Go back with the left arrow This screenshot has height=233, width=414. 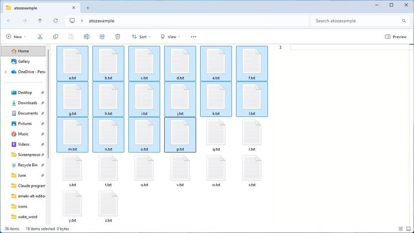pyautogui.click(x=9, y=21)
